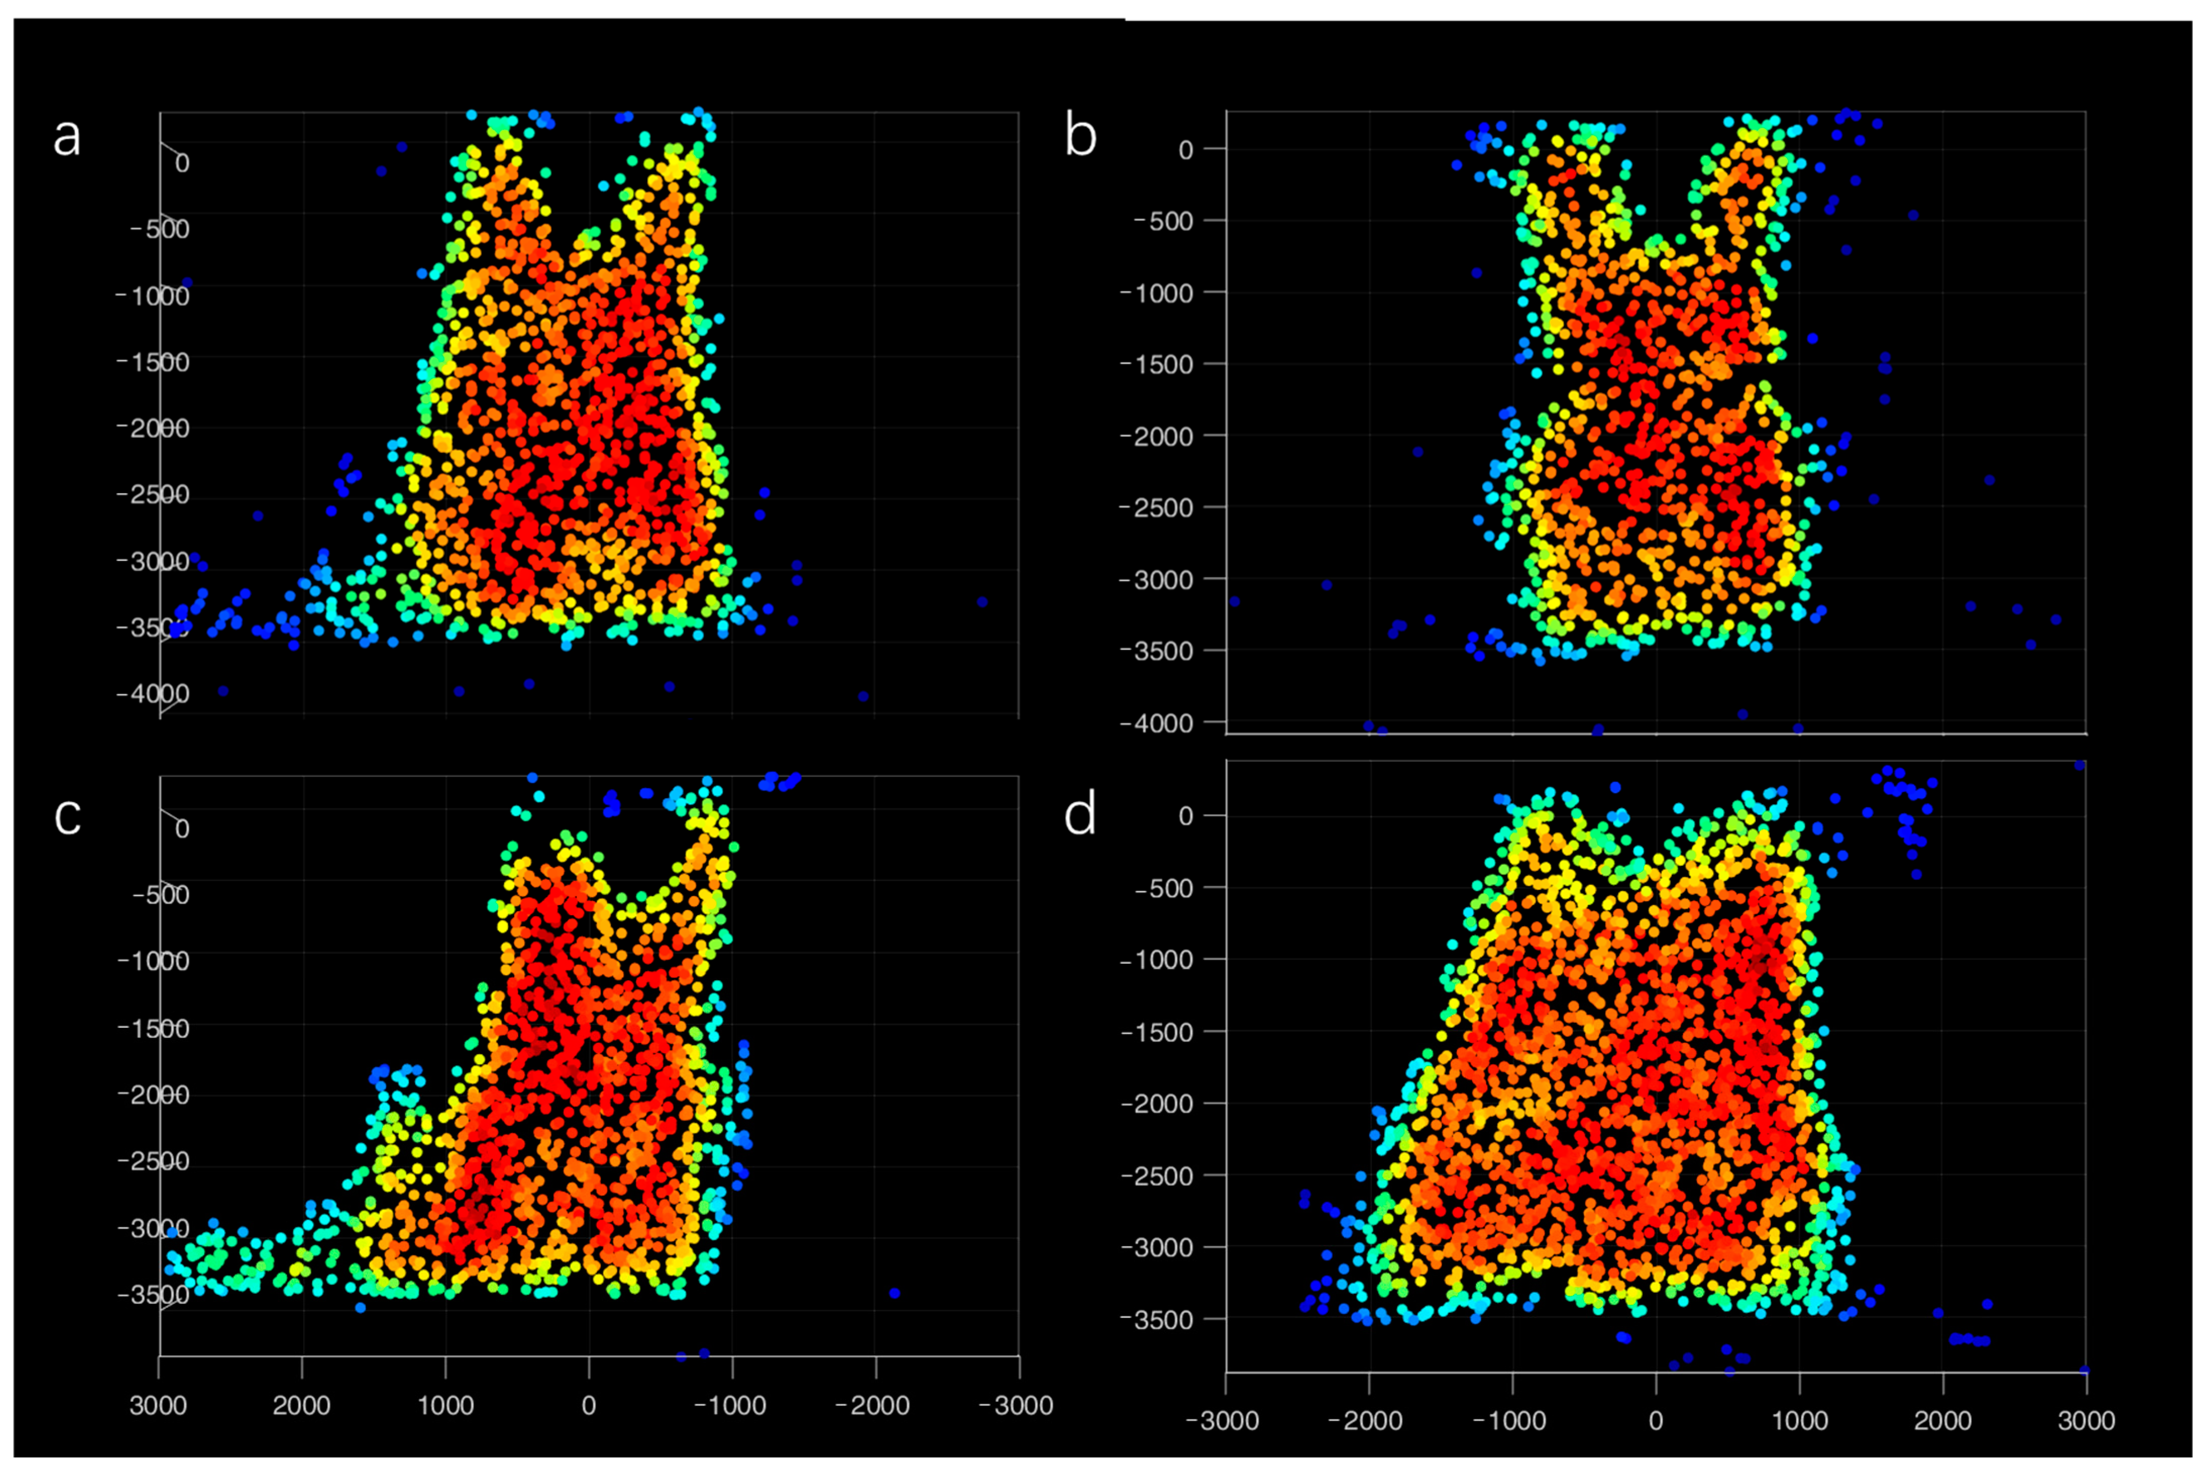The height and width of the screenshot is (1475, 2206).
Task: Click the '-2500' y-axis tick in panel d
Action: click(x=1157, y=1176)
